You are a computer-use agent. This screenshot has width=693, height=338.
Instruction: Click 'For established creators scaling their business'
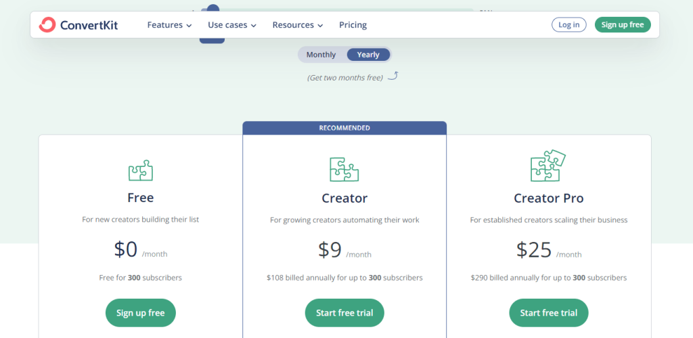[x=548, y=220]
